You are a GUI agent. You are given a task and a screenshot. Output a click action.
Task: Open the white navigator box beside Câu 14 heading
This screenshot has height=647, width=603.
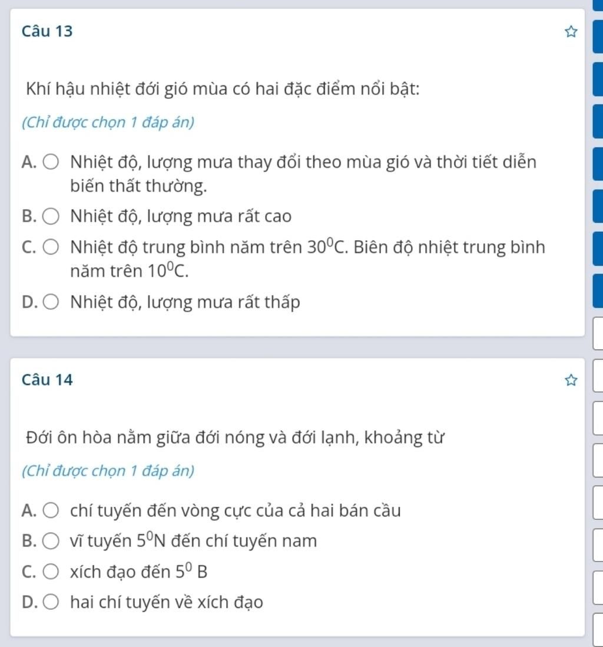tap(598, 376)
